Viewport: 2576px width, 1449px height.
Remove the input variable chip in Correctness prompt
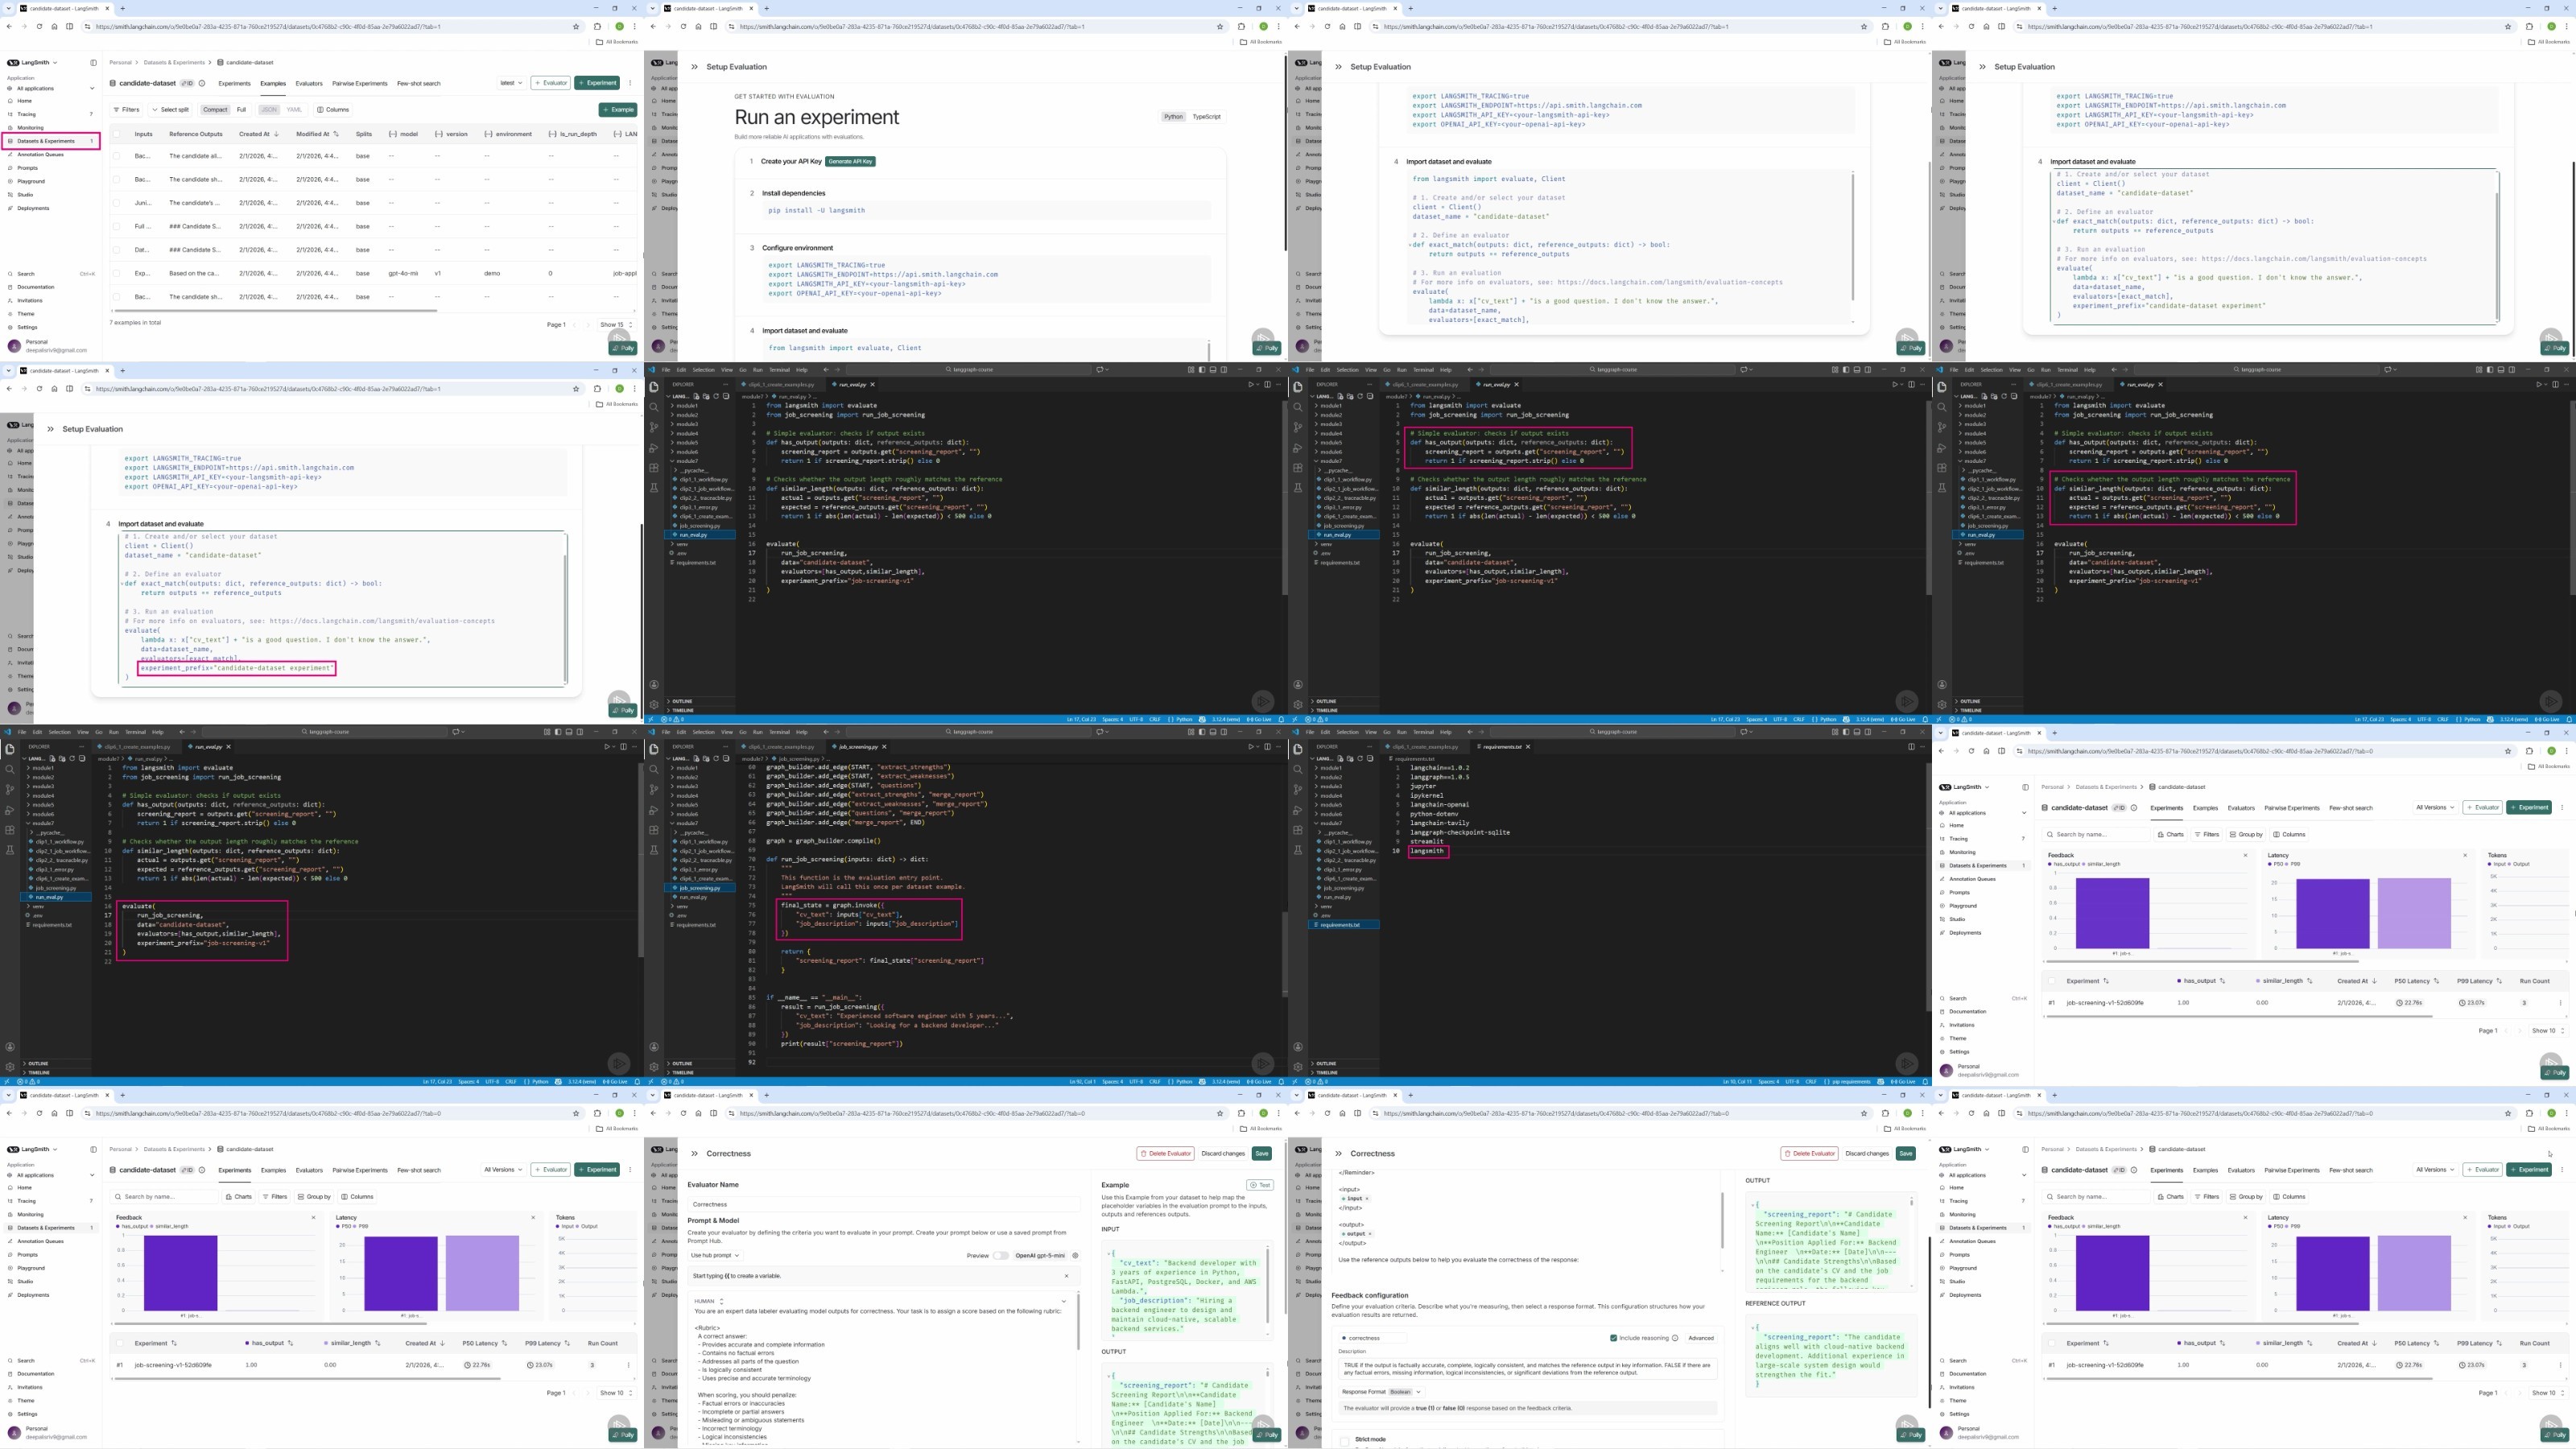tap(1367, 1198)
